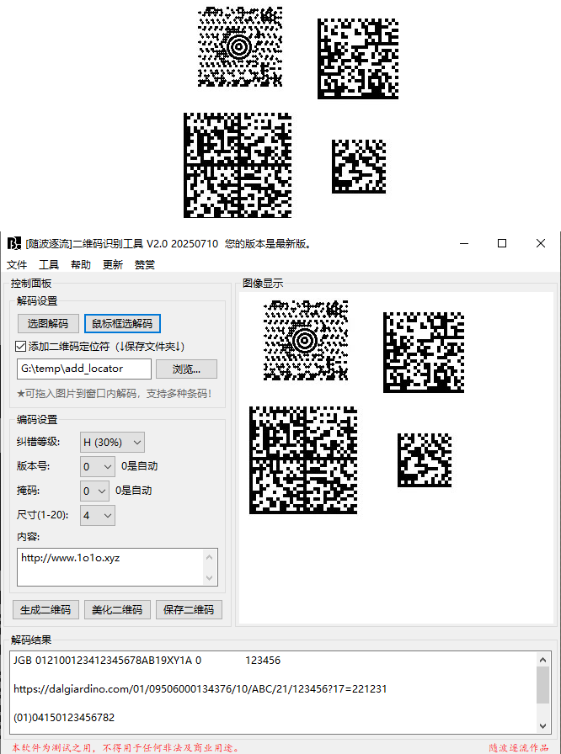Screen dimensions: 561x754
Task: Click the 随波逐流作品 footer text
Action: (x=519, y=748)
